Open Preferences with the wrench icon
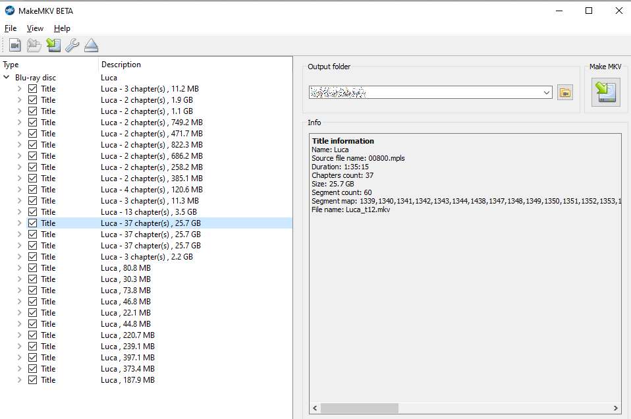This screenshot has height=419, width=631. pyautogui.click(x=72, y=45)
